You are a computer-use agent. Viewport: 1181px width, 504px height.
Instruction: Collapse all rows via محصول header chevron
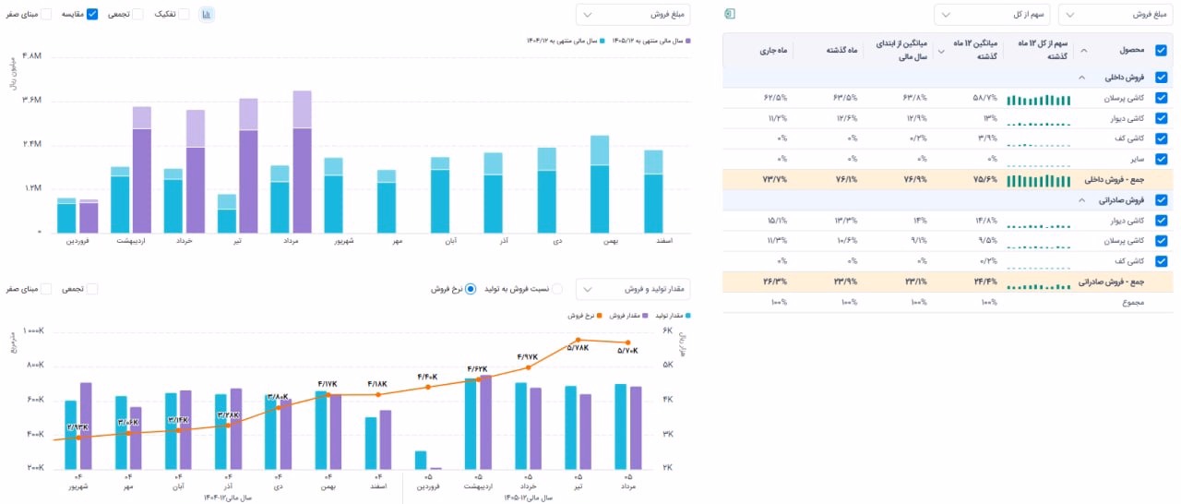click(1083, 51)
